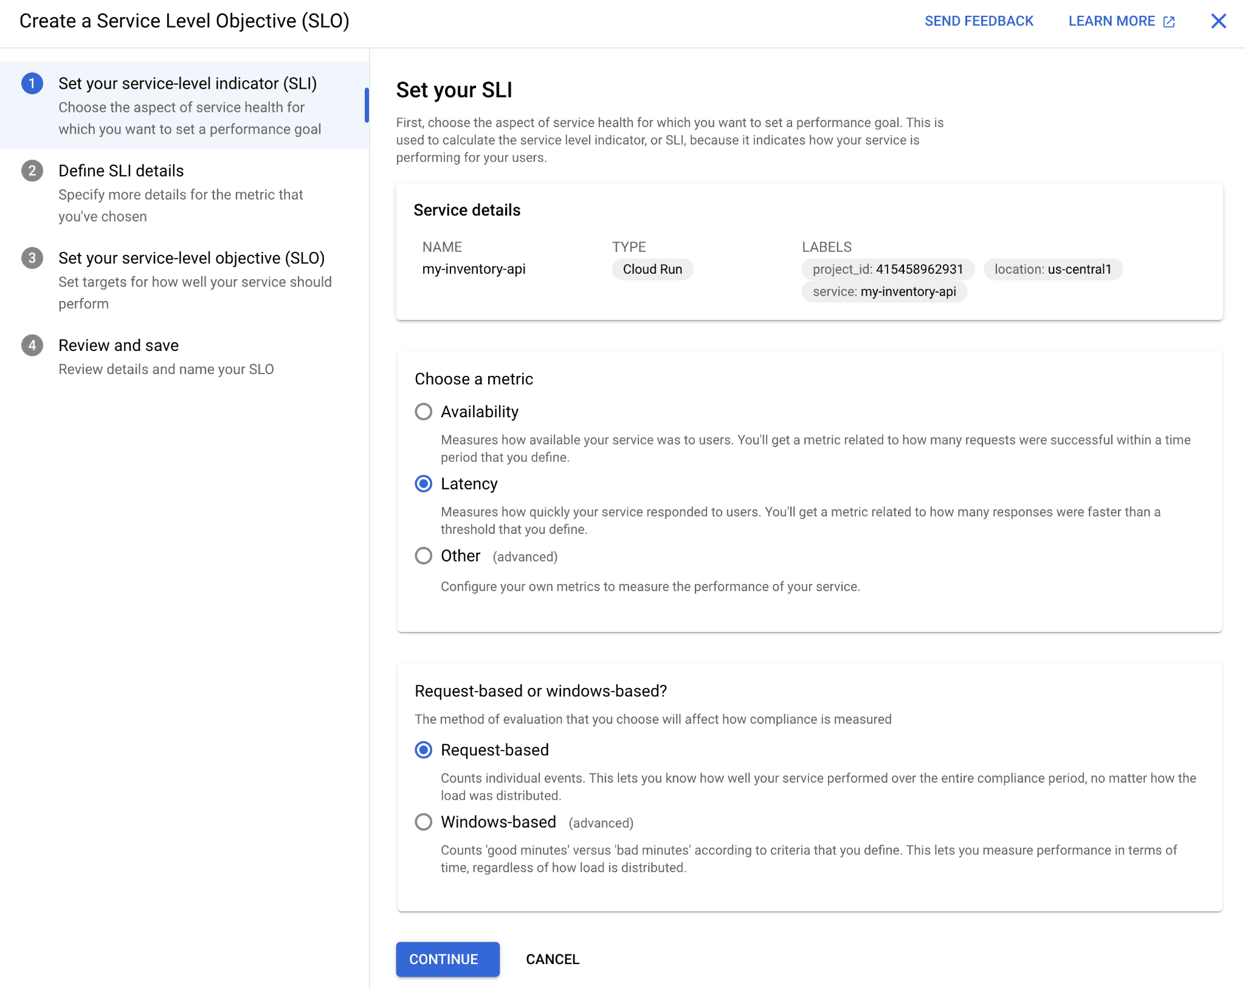This screenshot has height=989, width=1245.
Task: Select the Latency radio button
Action: point(423,484)
